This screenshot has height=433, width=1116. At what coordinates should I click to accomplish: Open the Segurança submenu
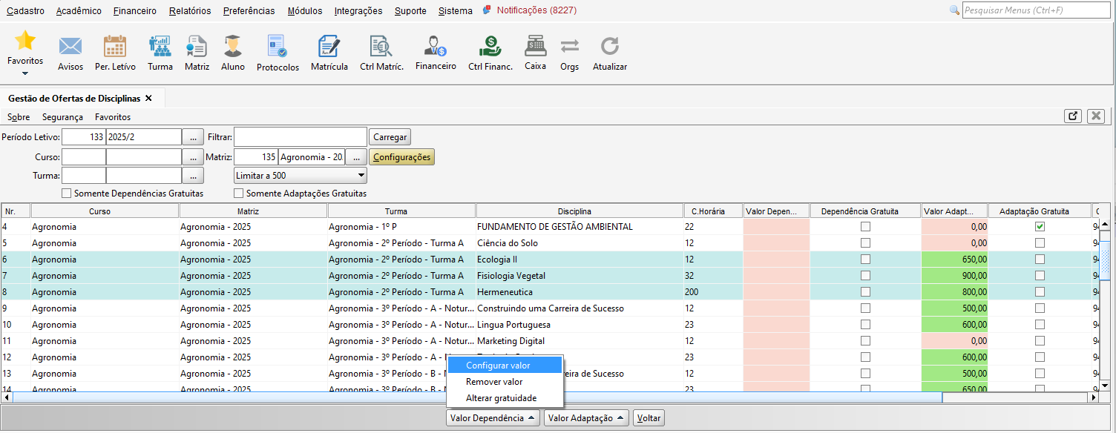pos(62,117)
